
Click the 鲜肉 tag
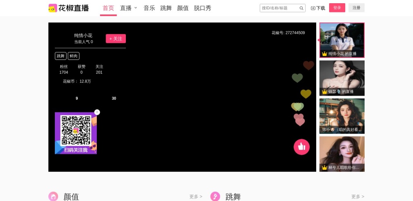(73, 56)
